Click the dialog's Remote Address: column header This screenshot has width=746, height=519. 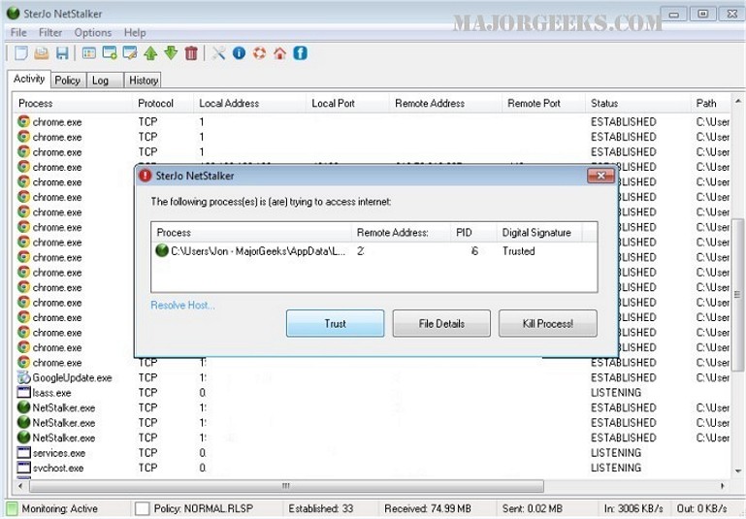coord(401,233)
